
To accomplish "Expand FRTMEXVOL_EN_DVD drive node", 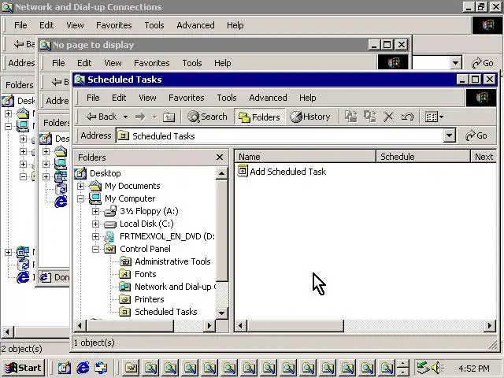I will (95, 236).
